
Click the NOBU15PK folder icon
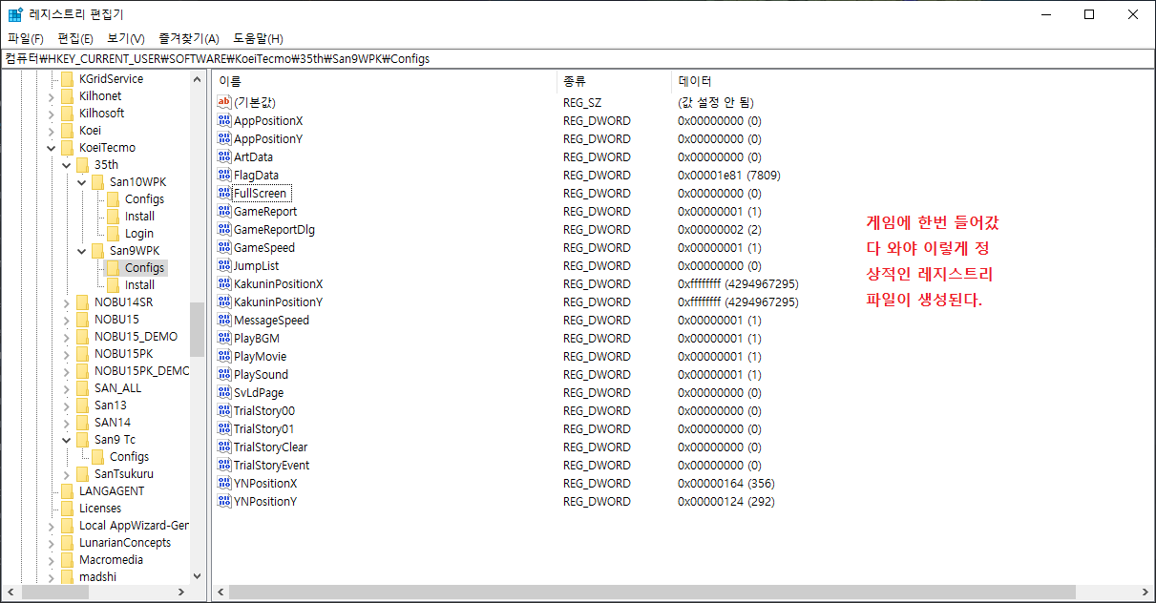point(82,354)
